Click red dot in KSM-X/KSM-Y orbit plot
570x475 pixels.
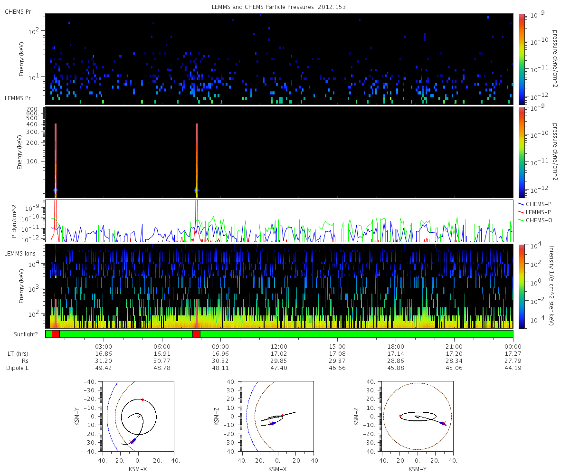point(142,399)
